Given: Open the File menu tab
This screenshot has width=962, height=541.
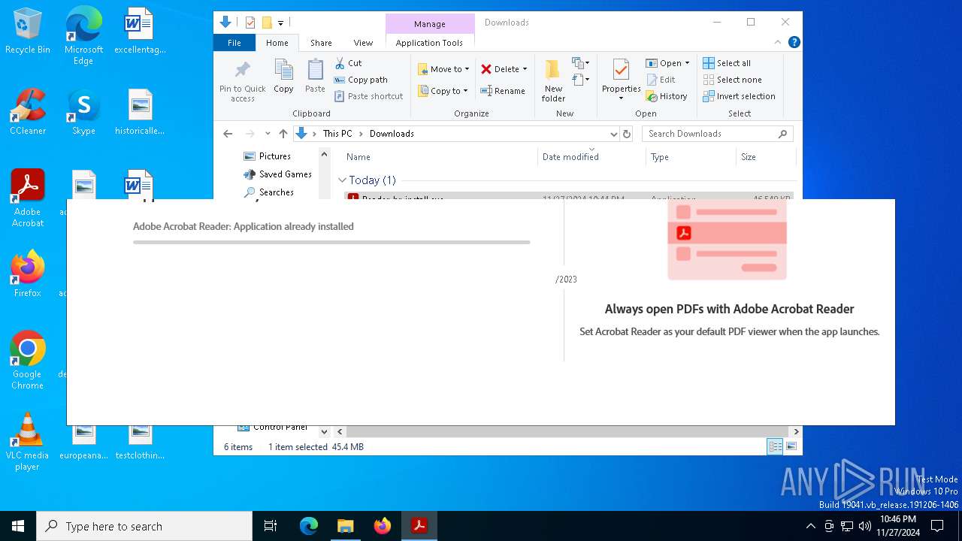Looking at the screenshot, I should click(234, 43).
